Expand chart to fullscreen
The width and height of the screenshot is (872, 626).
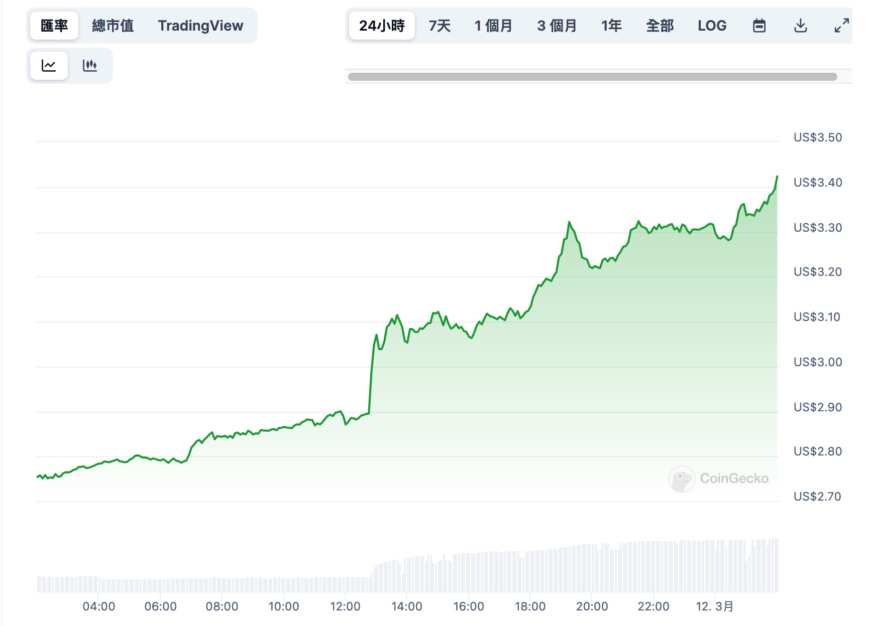point(842,26)
